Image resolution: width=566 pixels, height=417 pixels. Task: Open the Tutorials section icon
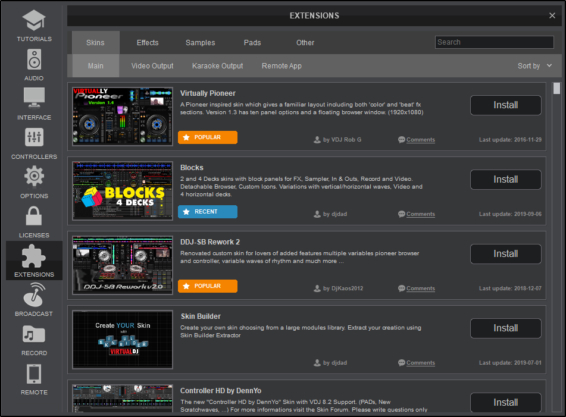click(x=34, y=21)
